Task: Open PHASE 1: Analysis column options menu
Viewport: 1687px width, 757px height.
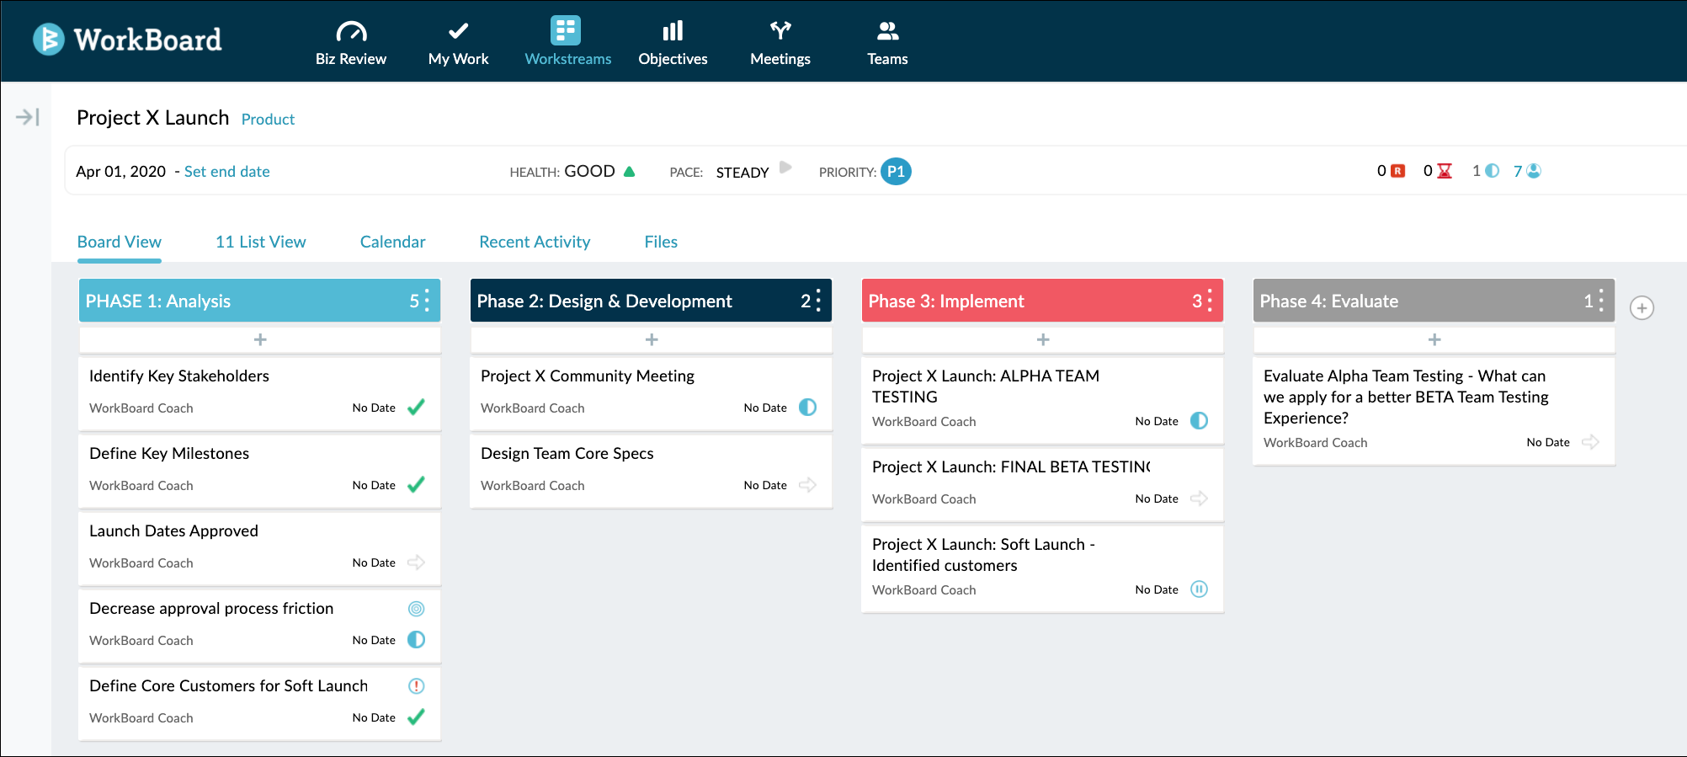Action: pyautogui.click(x=427, y=301)
